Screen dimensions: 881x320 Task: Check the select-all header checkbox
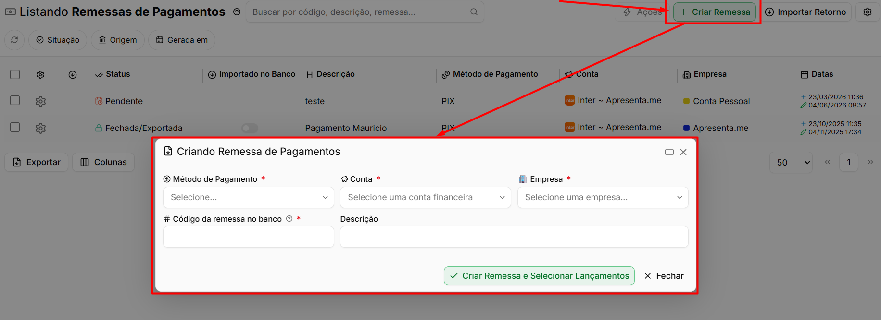coord(15,74)
